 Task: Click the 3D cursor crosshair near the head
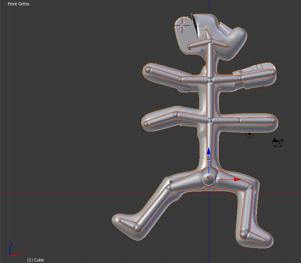tap(181, 26)
